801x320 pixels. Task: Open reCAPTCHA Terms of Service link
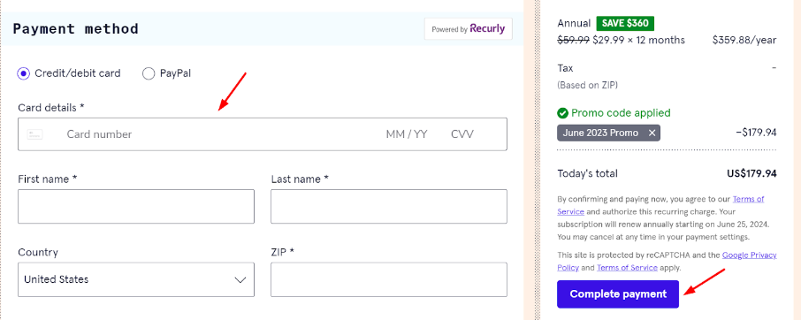click(627, 268)
